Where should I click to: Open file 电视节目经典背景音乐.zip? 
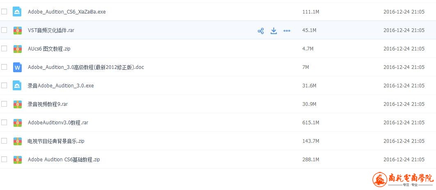click(56, 141)
